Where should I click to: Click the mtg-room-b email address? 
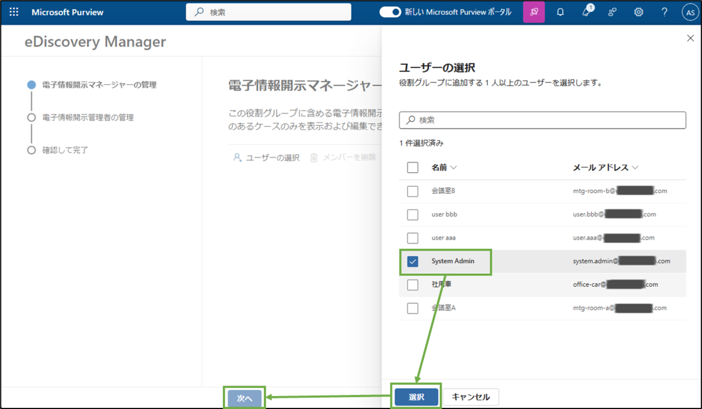(620, 191)
